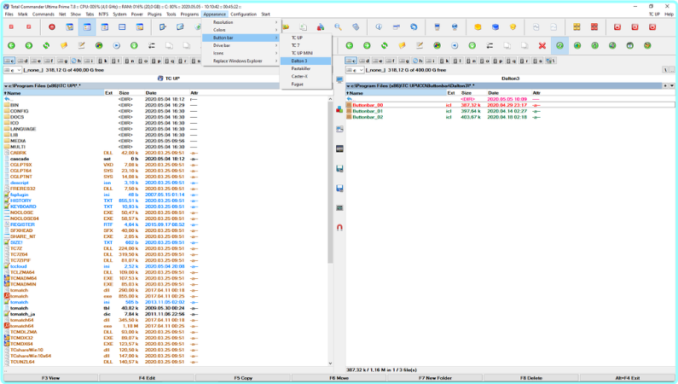This screenshot has height=384, width=678.
Task: Click the red stop-sign icon in top toolbar
Action: point(52,27)
